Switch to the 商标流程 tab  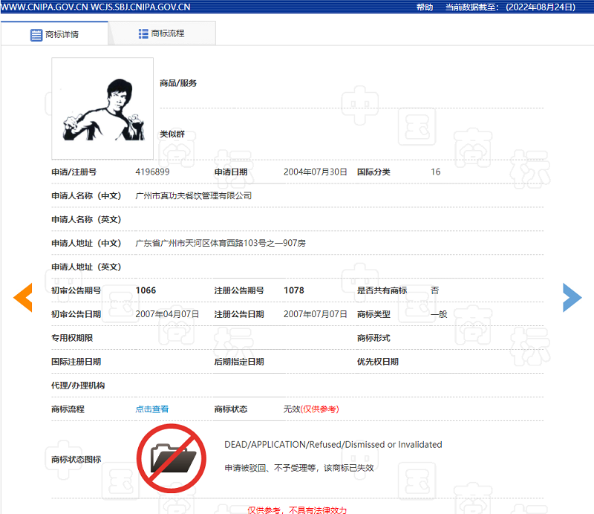167,33
